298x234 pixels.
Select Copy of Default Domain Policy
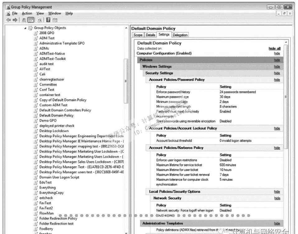point(63,100)
